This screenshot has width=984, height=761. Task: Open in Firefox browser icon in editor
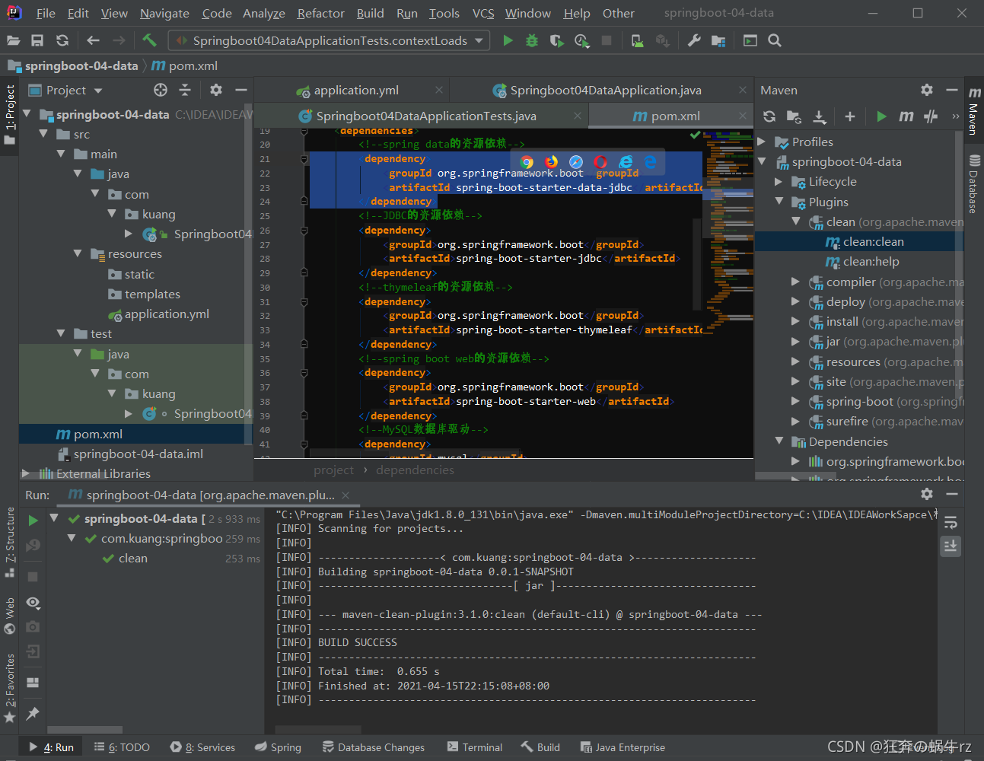pyautogui.click(x=551, y=161)
